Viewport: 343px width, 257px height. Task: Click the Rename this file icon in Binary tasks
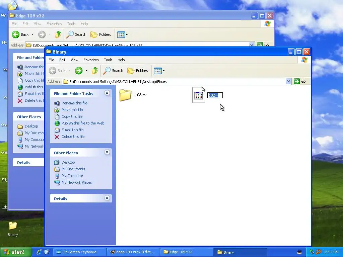pos(57,103)
